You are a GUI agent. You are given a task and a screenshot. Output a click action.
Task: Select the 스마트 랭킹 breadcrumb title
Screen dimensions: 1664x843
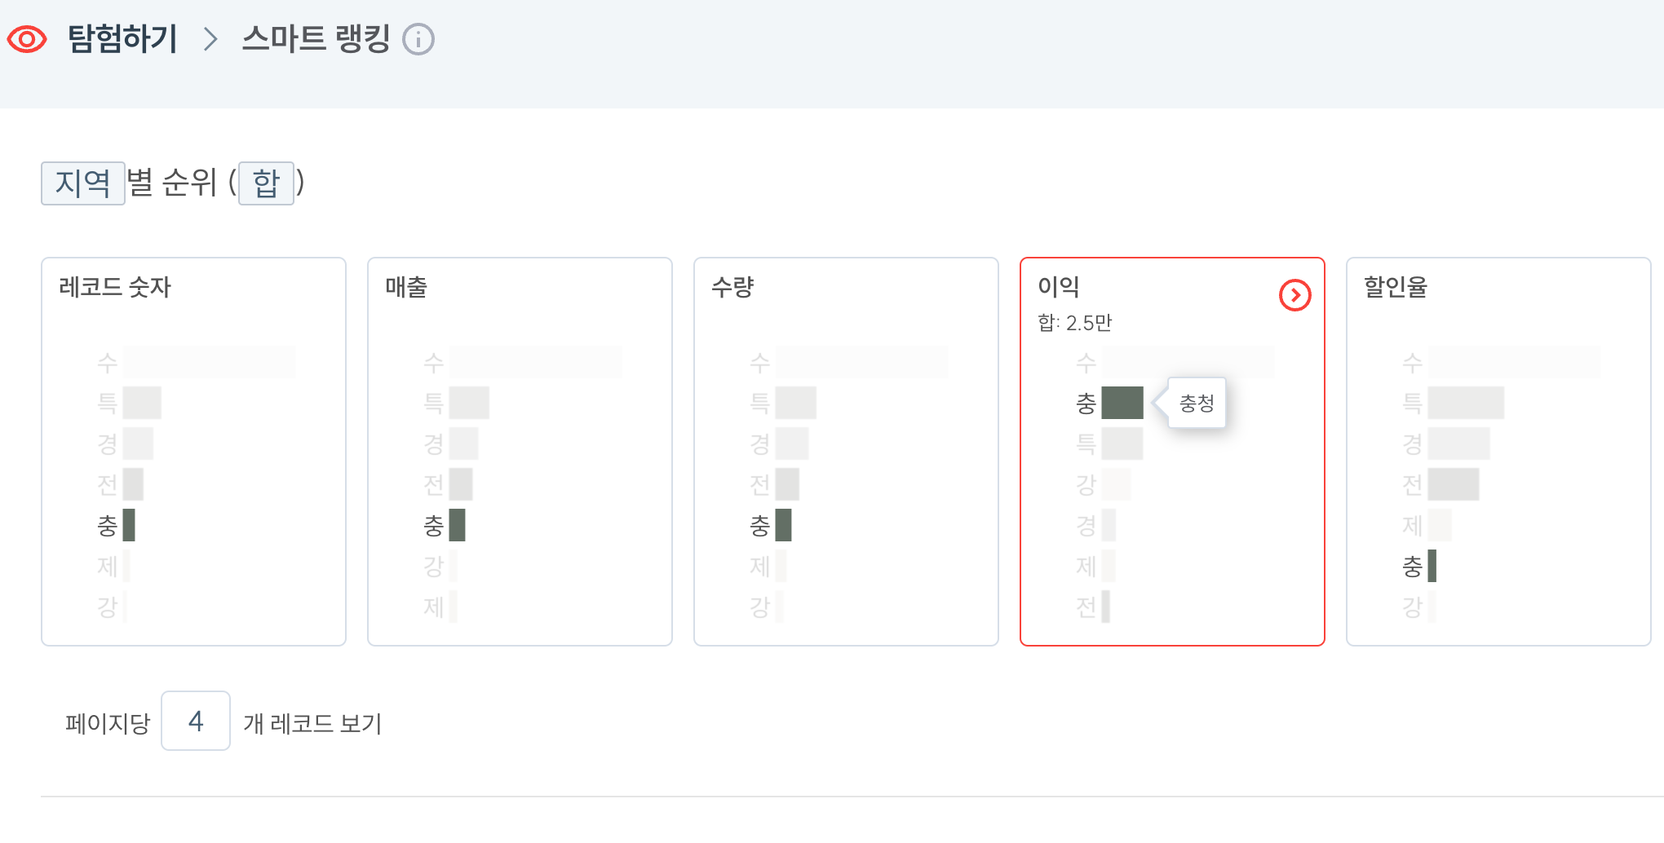point(316,39)
